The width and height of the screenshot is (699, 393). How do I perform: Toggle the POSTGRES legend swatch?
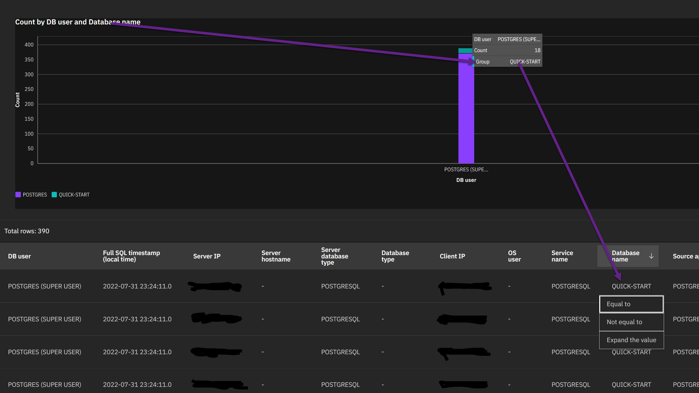coord(18,195)
